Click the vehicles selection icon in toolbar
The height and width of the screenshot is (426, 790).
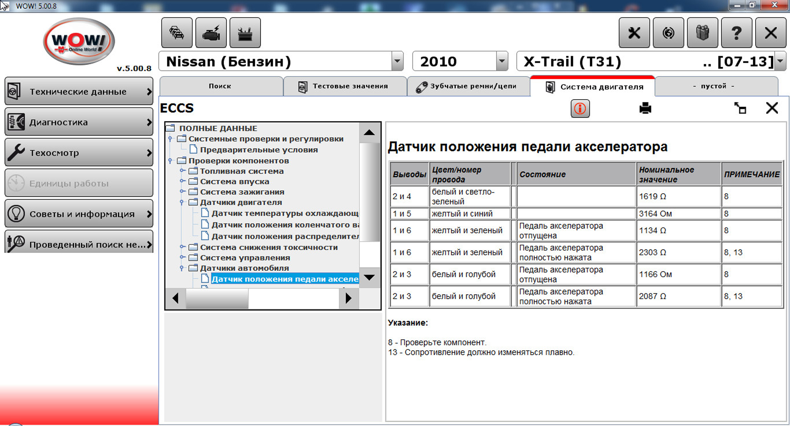click(177, 33)
